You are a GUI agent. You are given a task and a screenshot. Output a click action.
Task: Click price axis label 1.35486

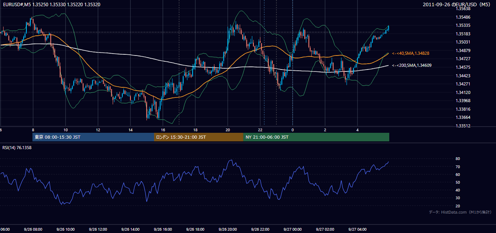[463, 17]
